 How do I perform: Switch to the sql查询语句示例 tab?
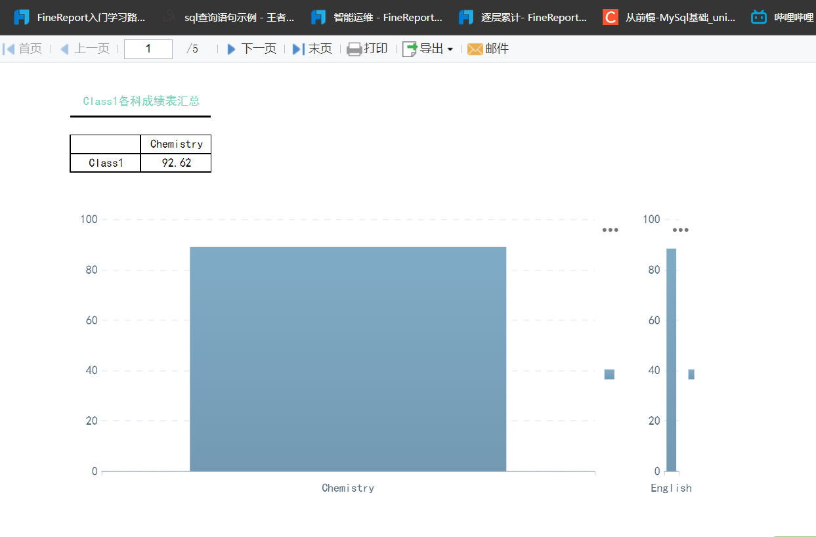(227, 18)
